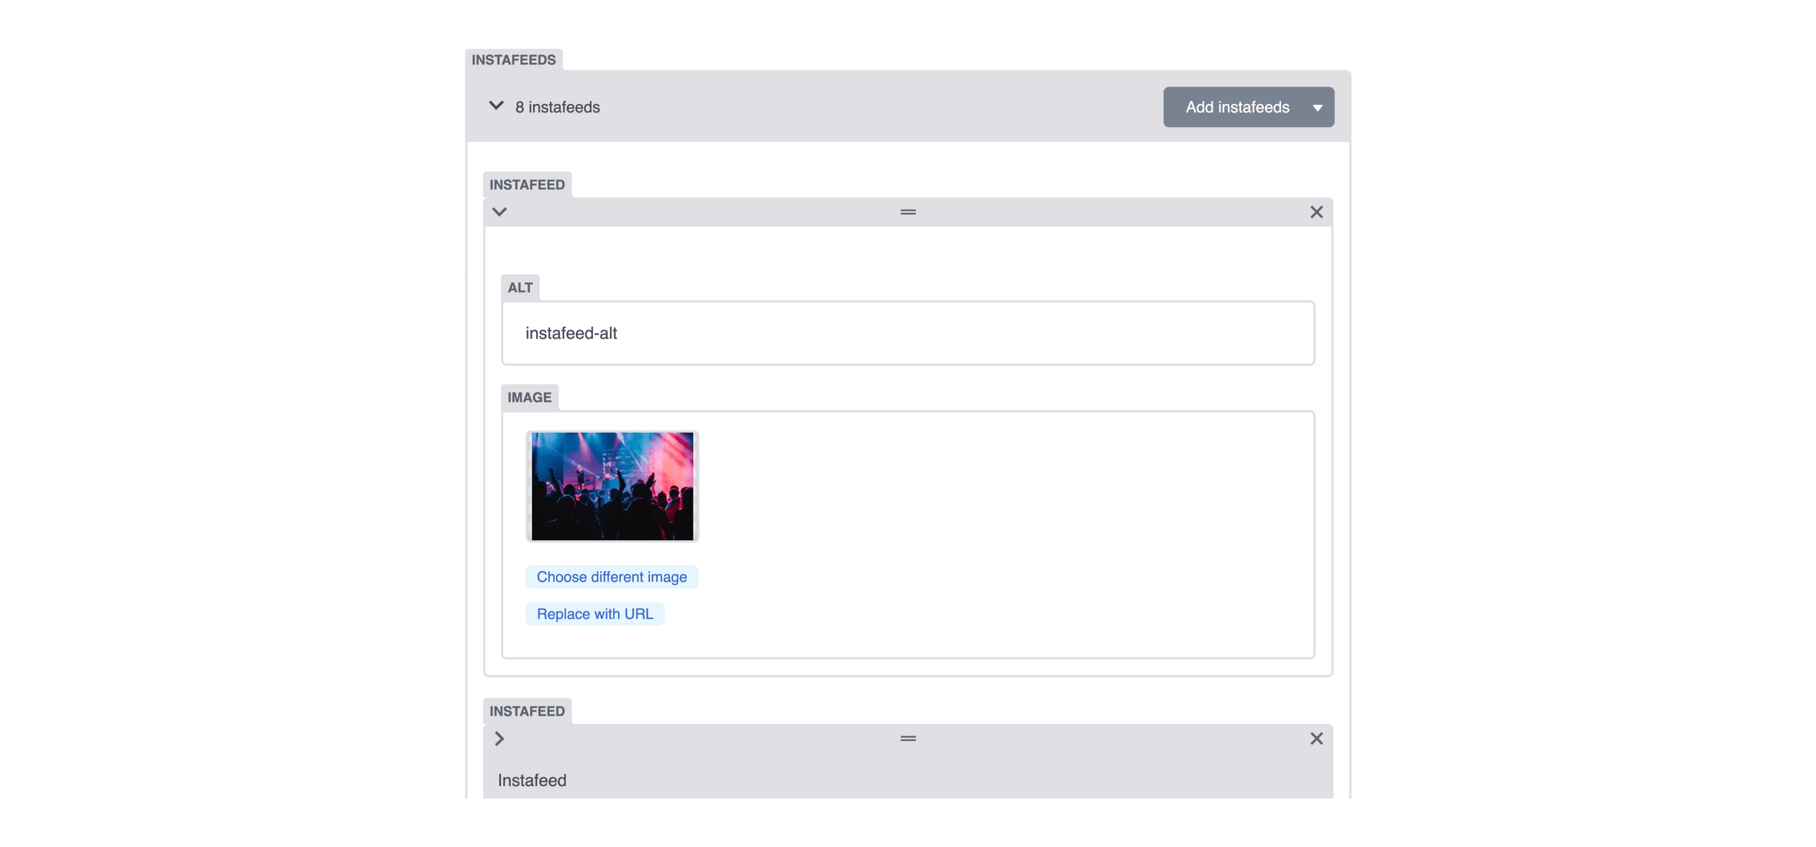Collapse the first expanded Instafeed item

500,212
